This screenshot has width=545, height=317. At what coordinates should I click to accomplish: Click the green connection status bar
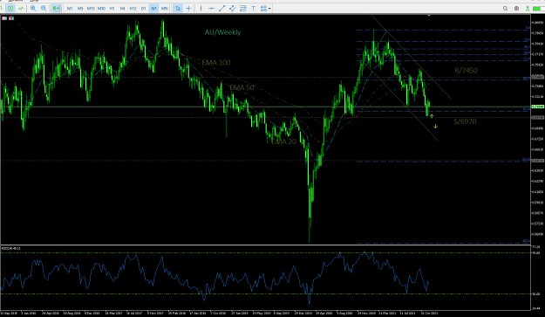[x=538, y=9]
